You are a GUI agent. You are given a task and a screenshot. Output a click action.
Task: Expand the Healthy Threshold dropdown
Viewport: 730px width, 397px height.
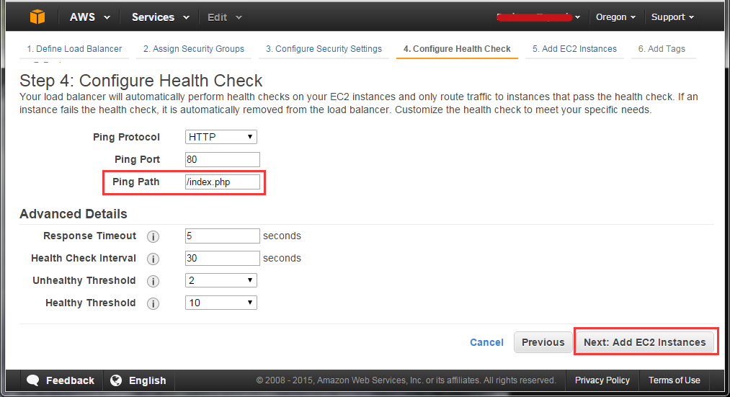[x=221, y=303]
